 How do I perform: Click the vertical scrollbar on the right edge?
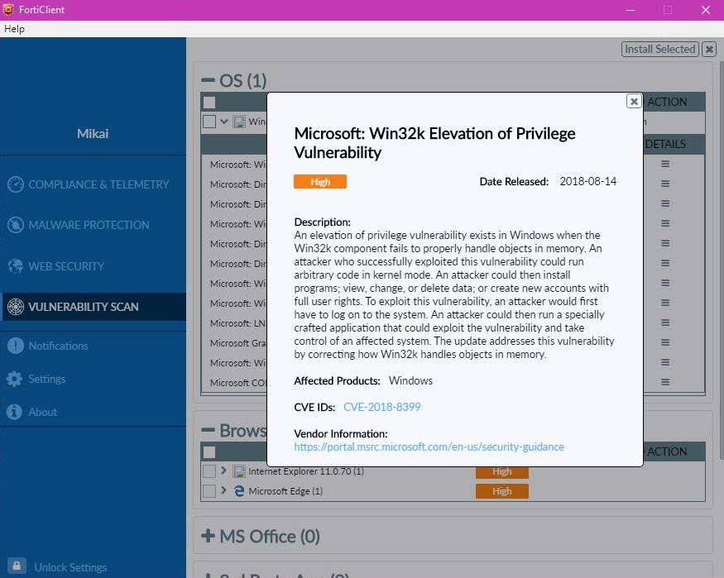(722, 260)
